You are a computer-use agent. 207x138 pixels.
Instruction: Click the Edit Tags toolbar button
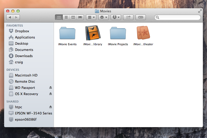[x=141, y=17]
